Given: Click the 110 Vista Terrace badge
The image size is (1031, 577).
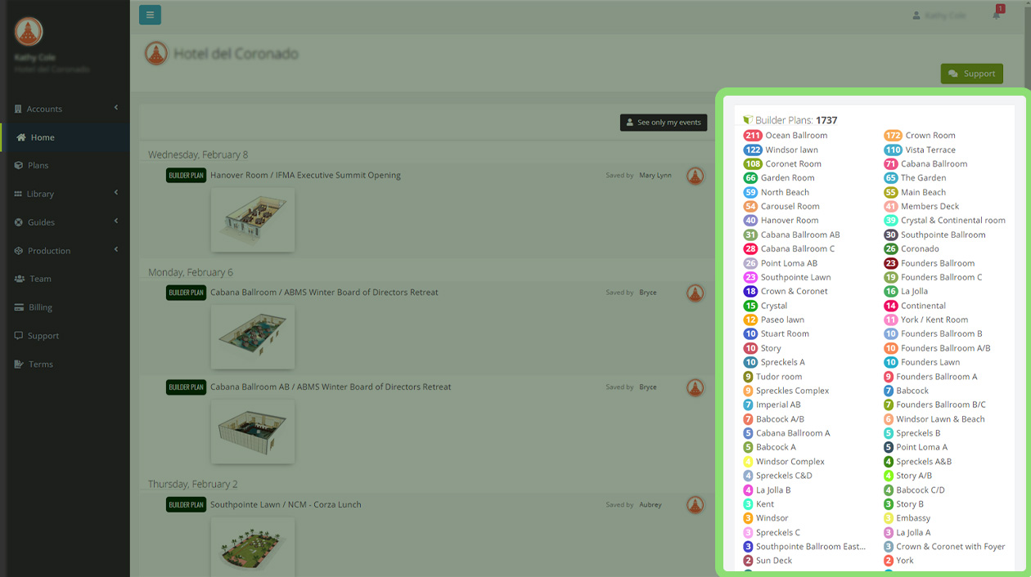Looking at the screenshot, I should pyautogui.click(x=893, y=150).
